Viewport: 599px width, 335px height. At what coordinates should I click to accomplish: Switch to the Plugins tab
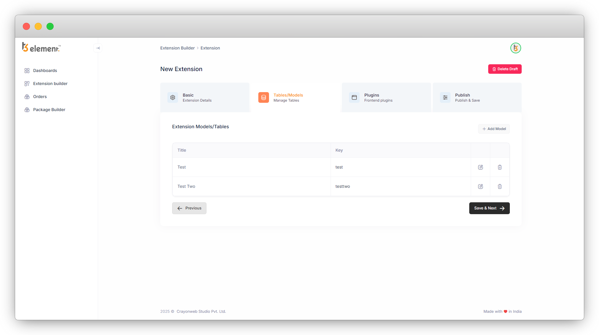[386, 97]
